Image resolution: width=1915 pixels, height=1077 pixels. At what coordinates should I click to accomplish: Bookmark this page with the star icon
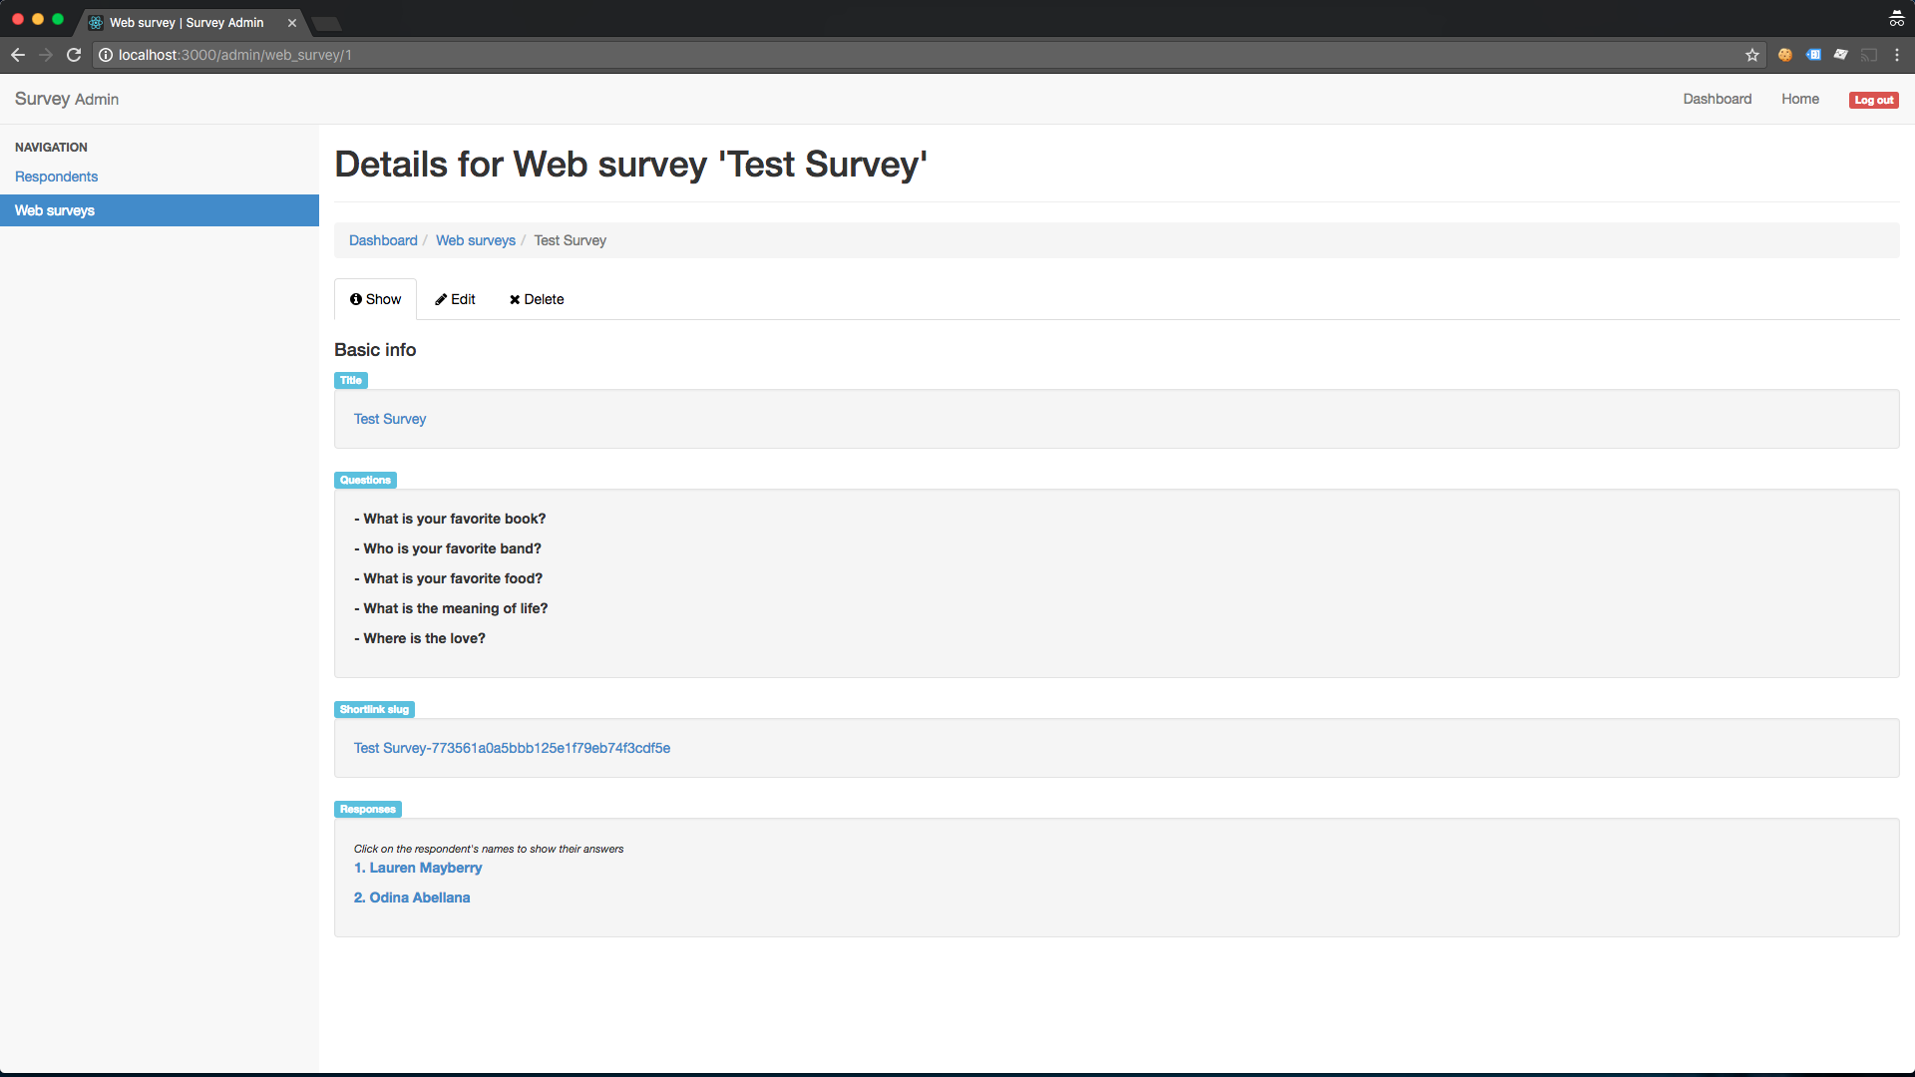click(1752, 55)
